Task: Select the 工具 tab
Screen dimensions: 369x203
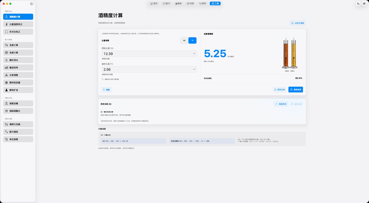Action: tap(215, 3)
